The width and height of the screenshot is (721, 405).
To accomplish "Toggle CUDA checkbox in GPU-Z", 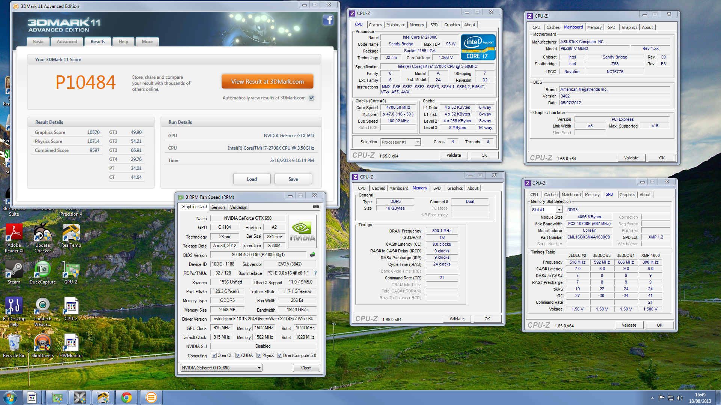I will (x=238, y=355).
